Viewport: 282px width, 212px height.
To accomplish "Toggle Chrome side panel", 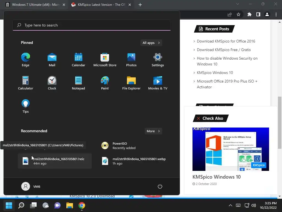I will tap(258, 14).
